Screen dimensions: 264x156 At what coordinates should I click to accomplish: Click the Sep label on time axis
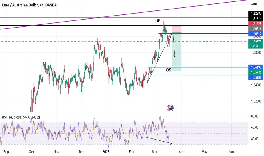coord(6,152)
